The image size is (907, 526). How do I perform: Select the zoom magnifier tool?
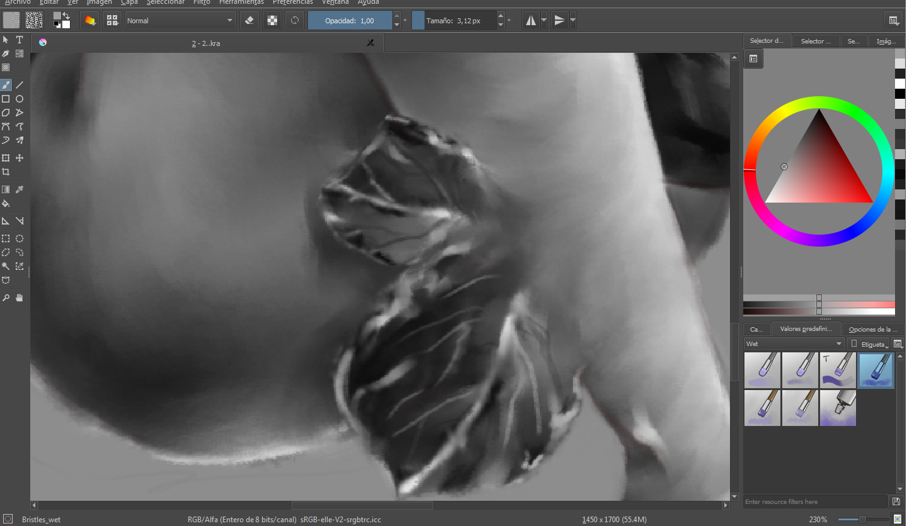pos(6,298)
